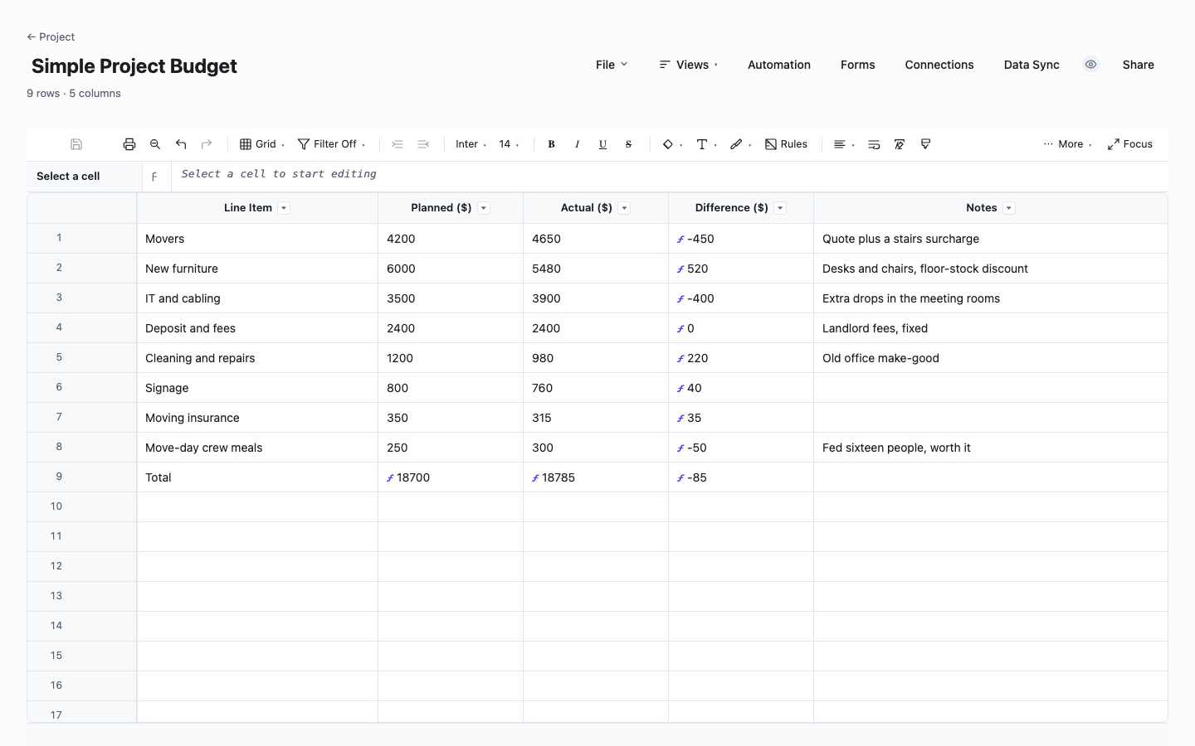
Task: Toggle bold formatting
Action: click(x=551, y=144)
